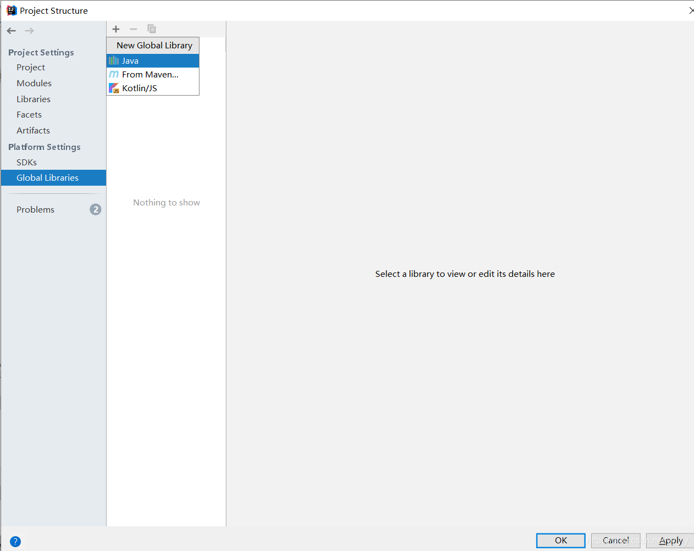Click the forward arrow navigation icon

(29, 31)
